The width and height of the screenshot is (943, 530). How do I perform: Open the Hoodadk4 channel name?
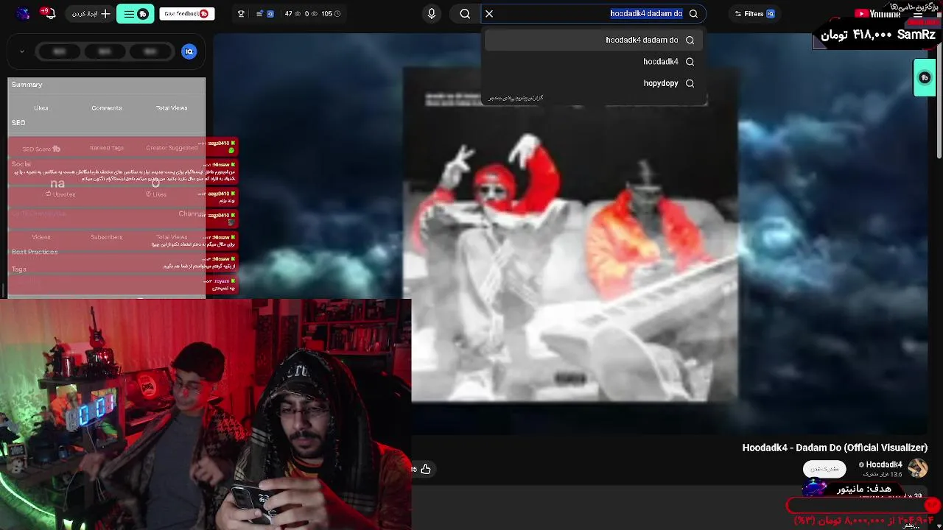click(884, 464)
